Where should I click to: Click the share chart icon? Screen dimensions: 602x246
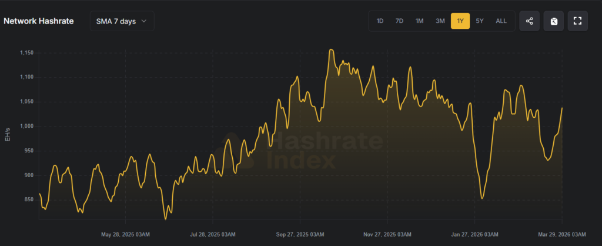(529, 21)
